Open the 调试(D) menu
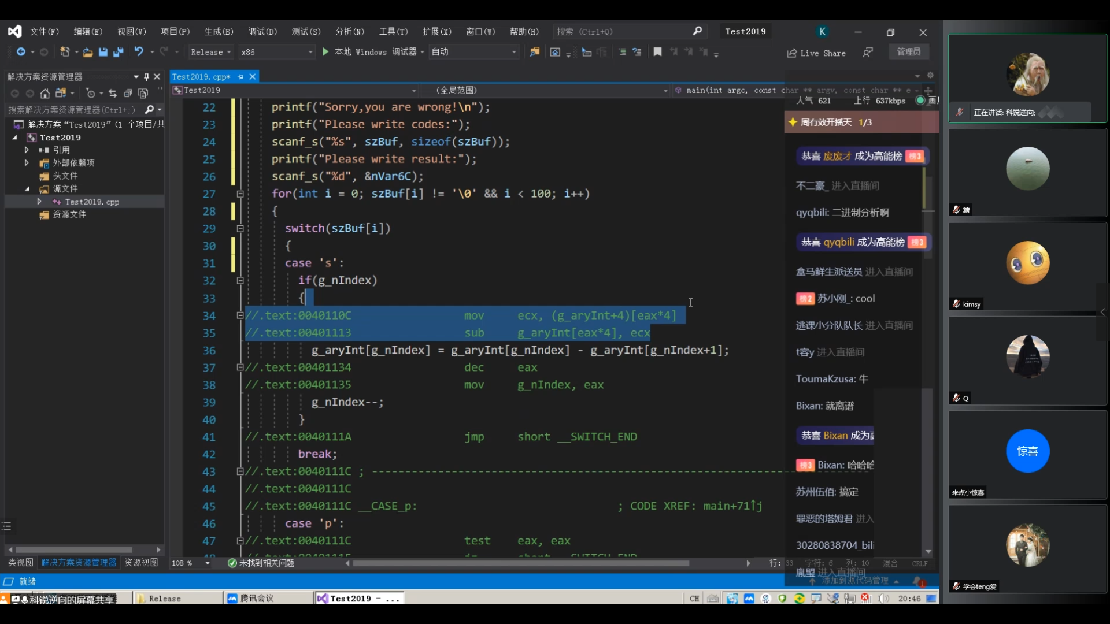This screenshot has height=624, width=1110. click(263, 31)
